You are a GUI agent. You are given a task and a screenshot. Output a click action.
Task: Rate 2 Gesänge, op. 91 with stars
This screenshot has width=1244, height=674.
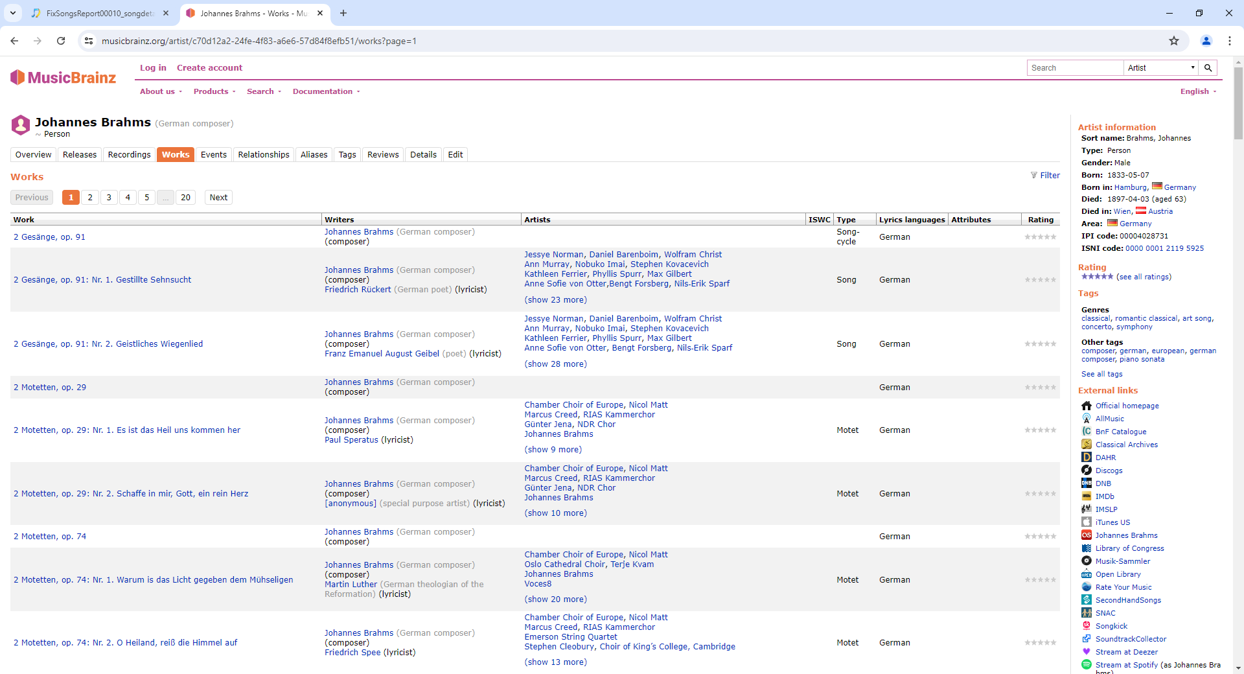coord(1041,237)
